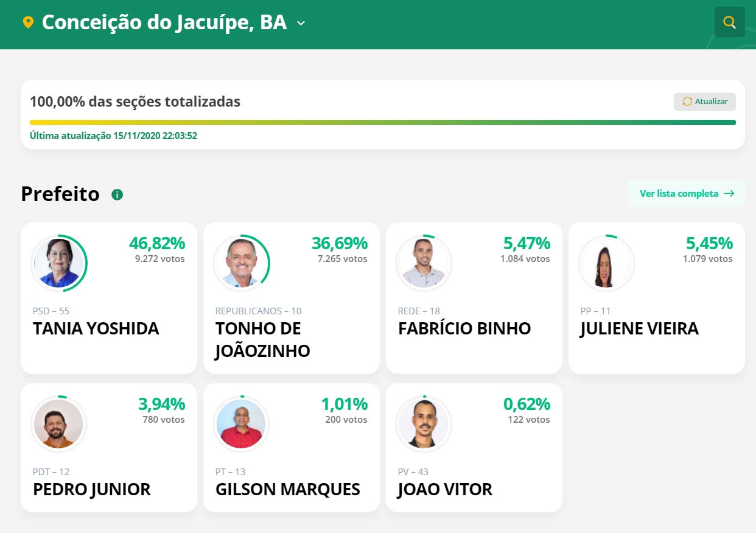Click the 36,69% vote percentage
This screenshot has height=533, width=756.
pos(340,243)
